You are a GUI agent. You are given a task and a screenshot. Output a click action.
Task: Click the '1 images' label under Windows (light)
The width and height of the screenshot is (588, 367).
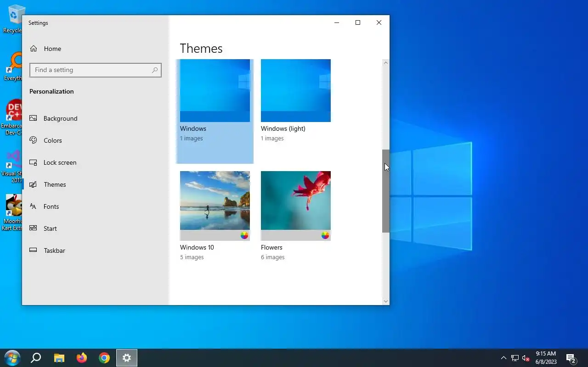pyautogui.click(x=272, y=139)
